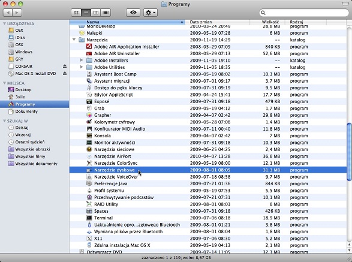
Task: Switch to Cover Flow view mode
Action: 106,13
